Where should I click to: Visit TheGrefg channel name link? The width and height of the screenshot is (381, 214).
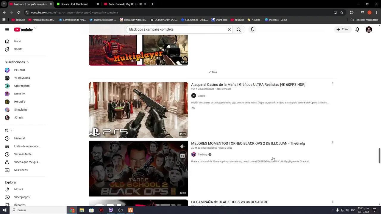click(x=202, y=155)
